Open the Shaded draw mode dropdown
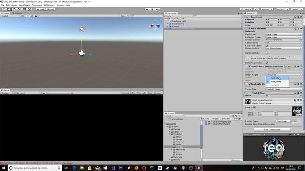Image resolution: width=305 pixels, height=171 pixels. (10, 16)
